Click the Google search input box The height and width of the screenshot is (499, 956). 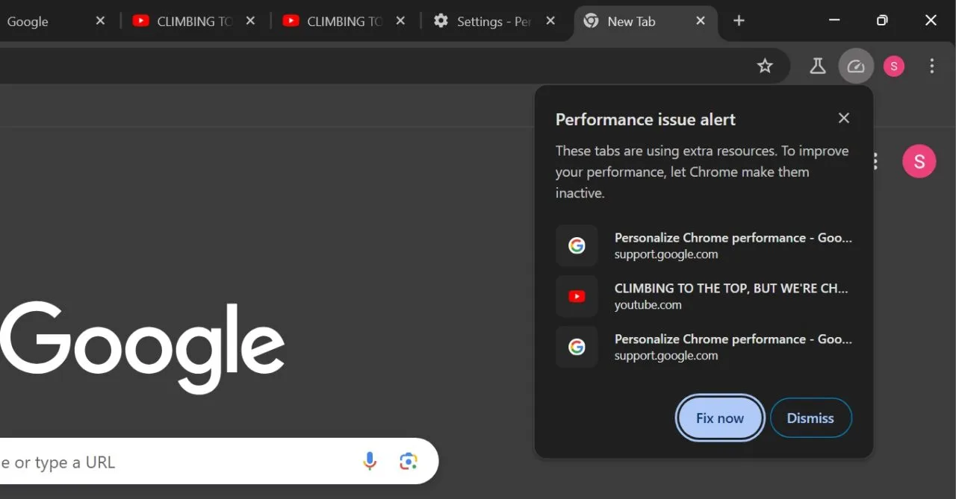pyautogui.click(x=179, y=462)
